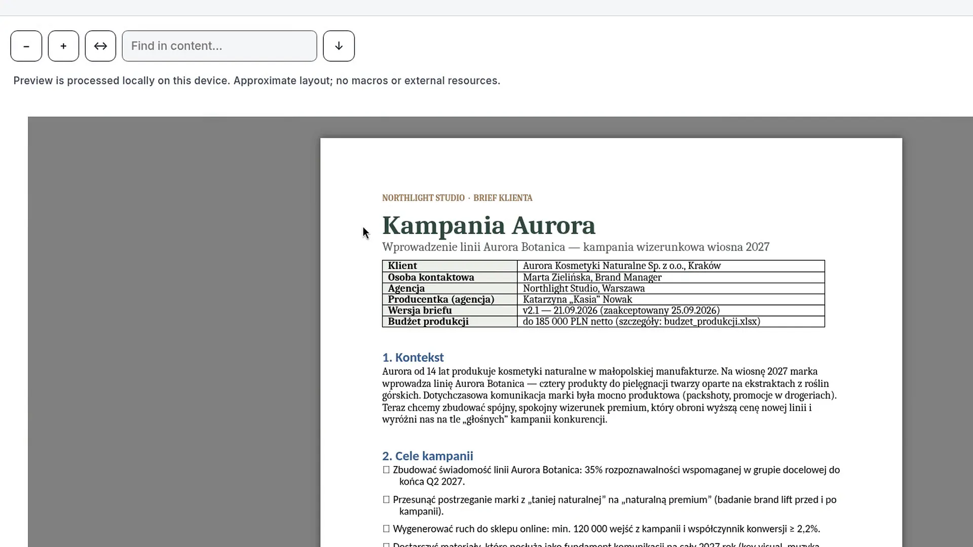This screenshot has height=547, width=973.
Task: Click the paragraph starting 'Aurora od 14 lat'
Action: coord(609,396)
